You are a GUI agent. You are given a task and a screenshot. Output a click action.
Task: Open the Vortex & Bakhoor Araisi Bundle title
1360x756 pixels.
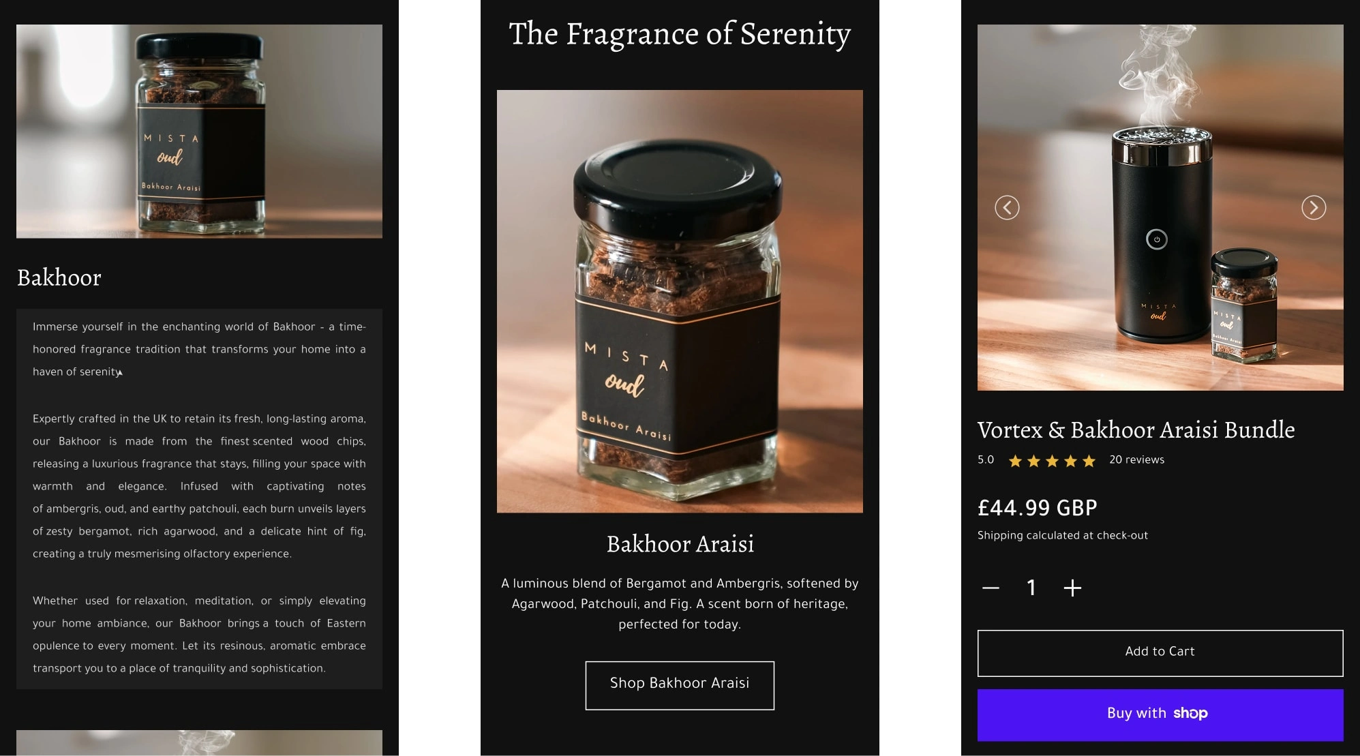tap(1136, 429)
